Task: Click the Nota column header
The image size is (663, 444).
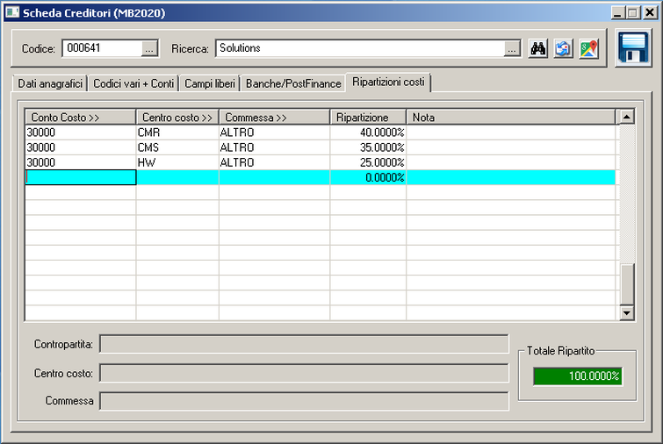Action: coord(511,117)
